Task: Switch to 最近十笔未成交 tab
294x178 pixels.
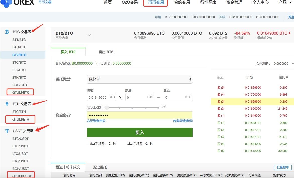Action: click(68, 167)
